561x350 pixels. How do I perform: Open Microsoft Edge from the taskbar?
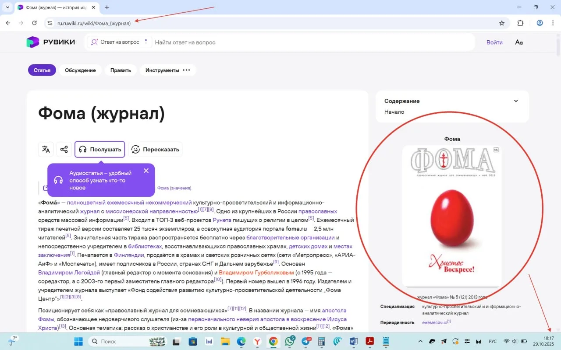[241, 341]
